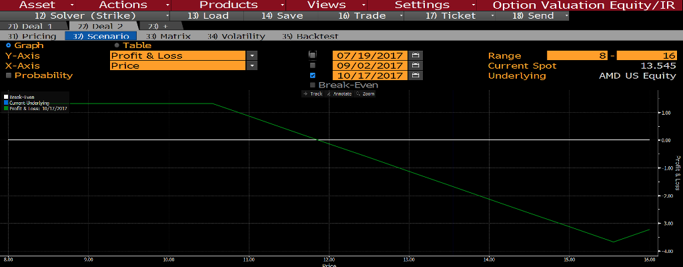
Task: Enable the Break-Even checkbox
Action: tap(312, 85)
